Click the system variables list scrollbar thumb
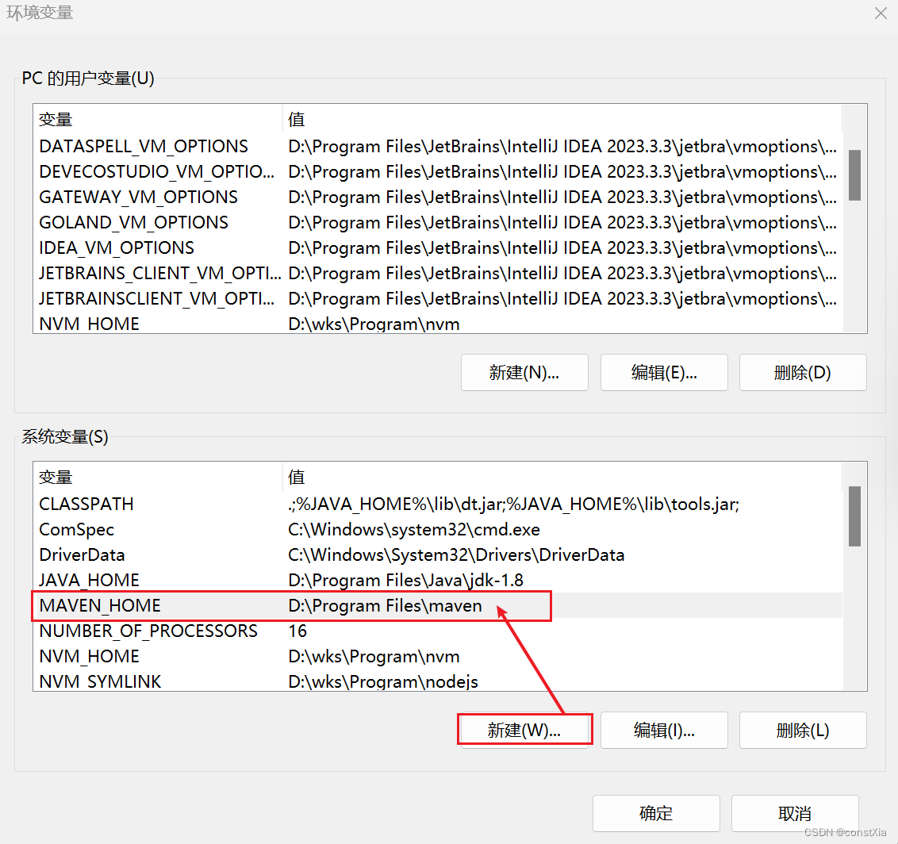 coord(854,516)
